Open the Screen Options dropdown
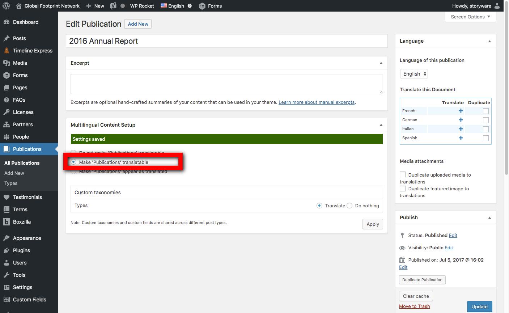 [471, 17]
